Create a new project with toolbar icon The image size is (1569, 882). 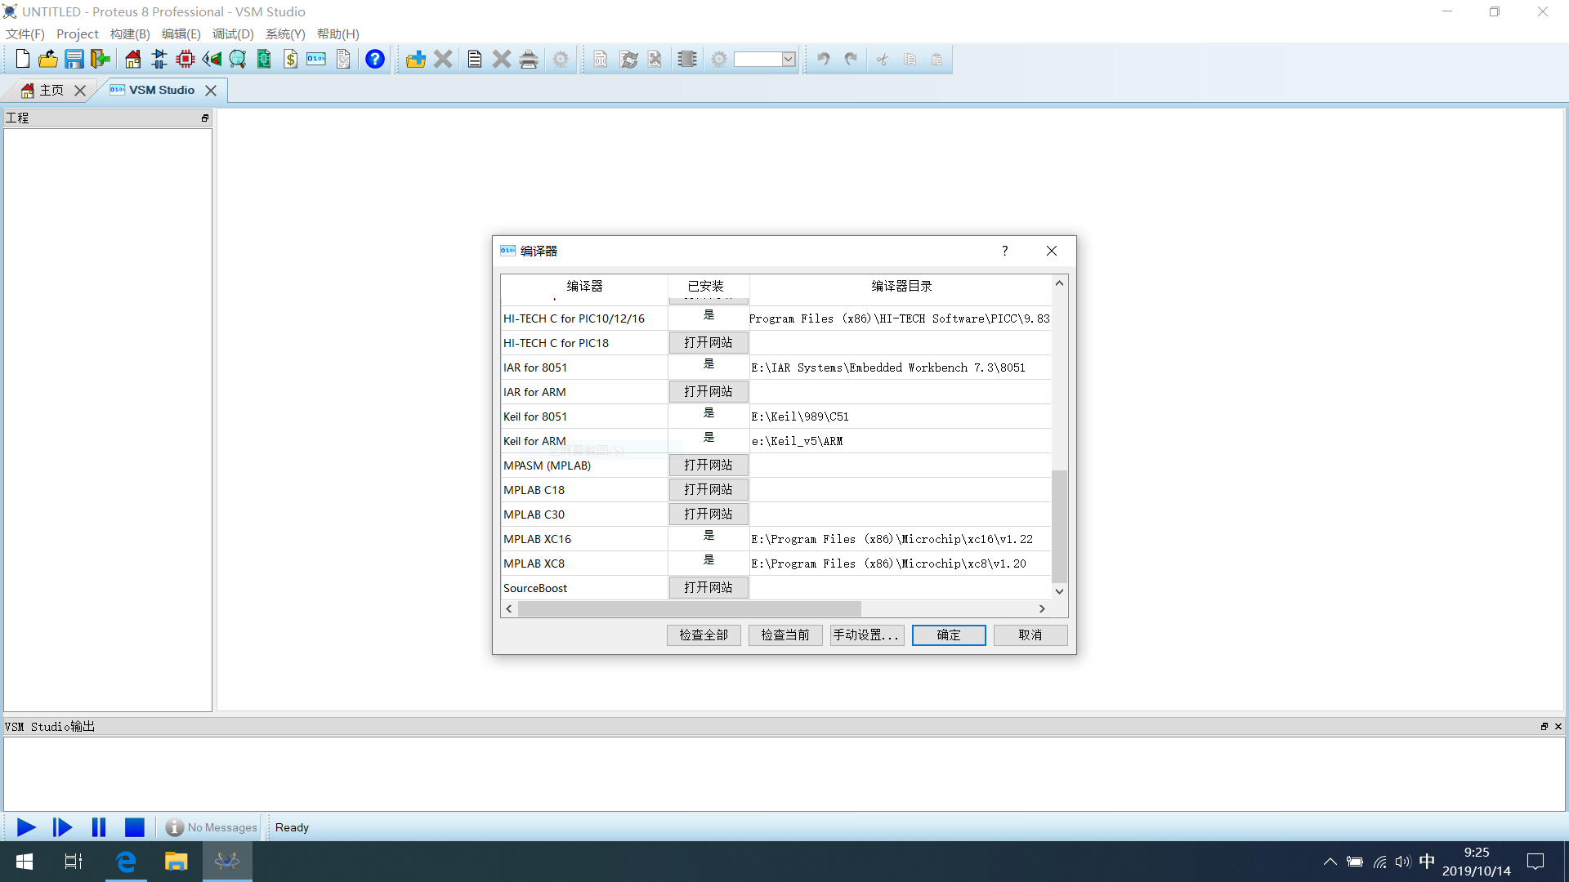click(23, 59)
